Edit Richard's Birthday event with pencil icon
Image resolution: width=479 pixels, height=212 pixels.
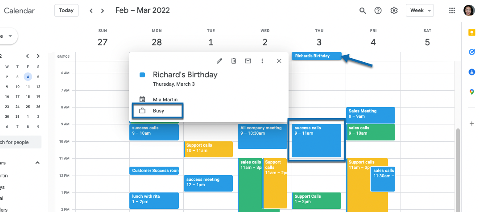tap(219, 61)
